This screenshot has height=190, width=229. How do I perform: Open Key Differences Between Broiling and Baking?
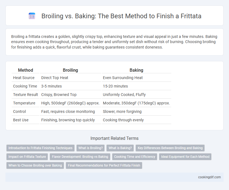170,148
